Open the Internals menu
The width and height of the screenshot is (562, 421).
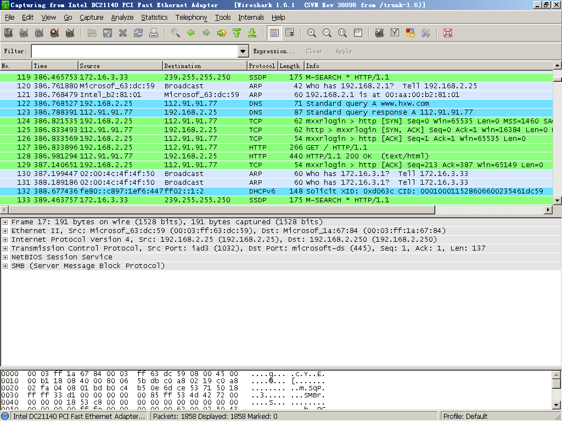(x=251, y=17)
